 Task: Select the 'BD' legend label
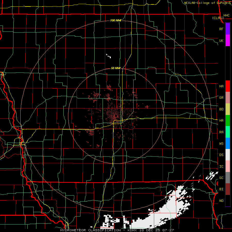coord(221,109)
